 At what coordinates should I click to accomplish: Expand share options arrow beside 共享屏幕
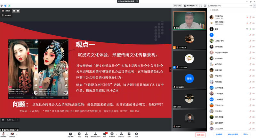[75, 135]
